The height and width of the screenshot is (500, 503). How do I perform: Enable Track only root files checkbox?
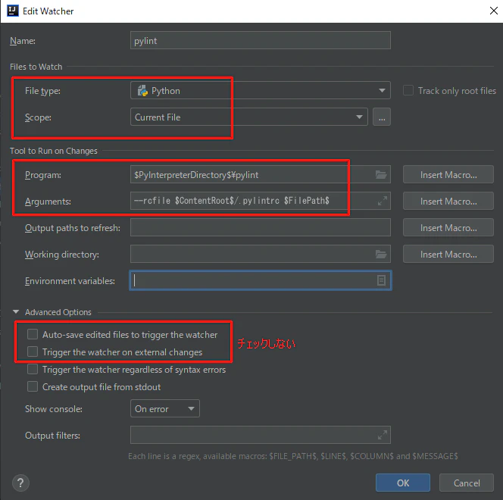408,90
